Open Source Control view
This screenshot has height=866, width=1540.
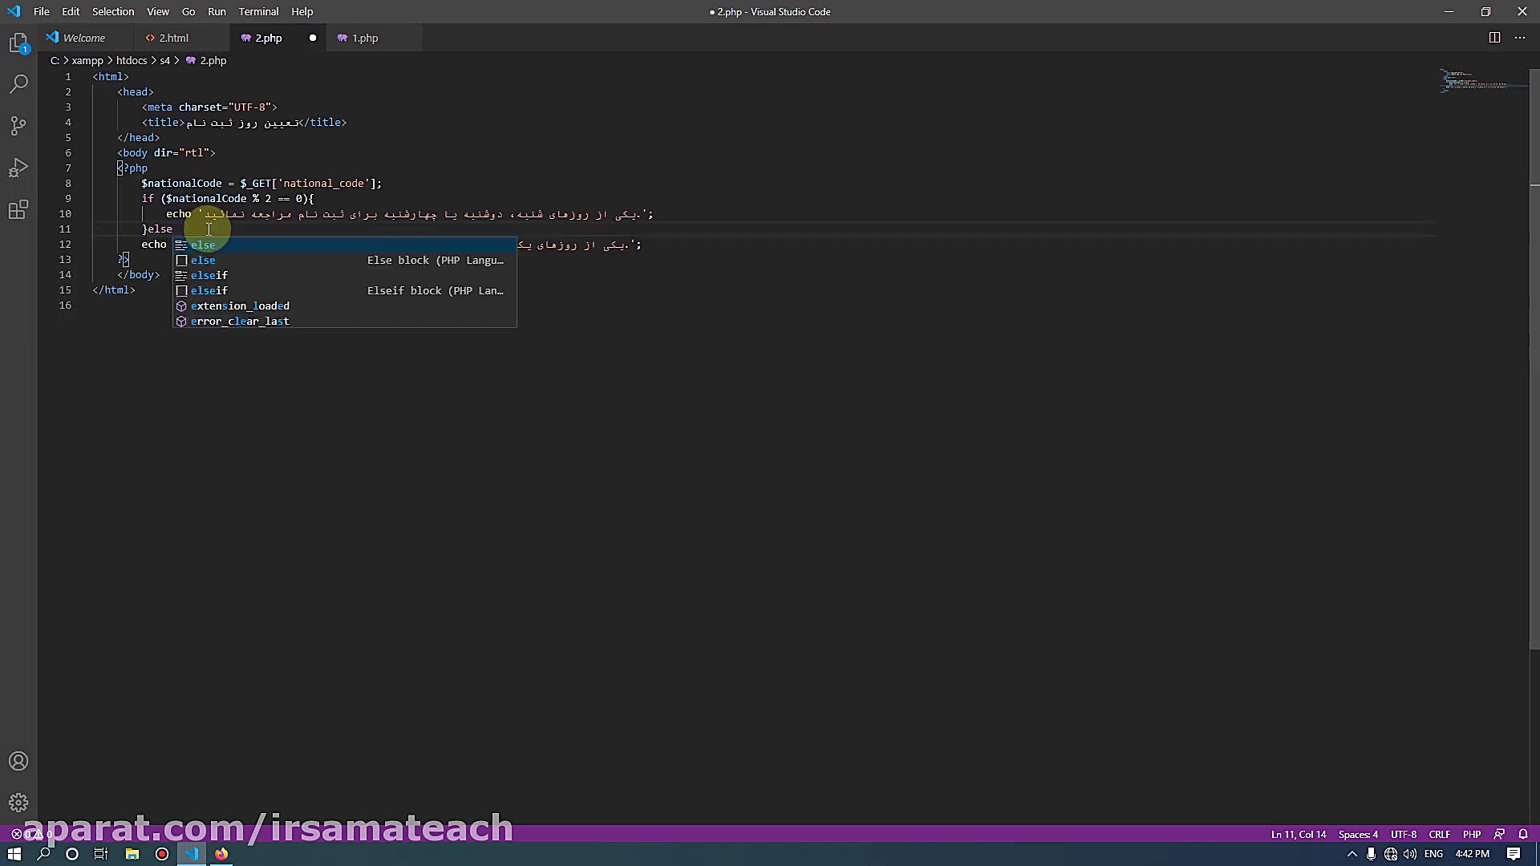coord(18,126)
